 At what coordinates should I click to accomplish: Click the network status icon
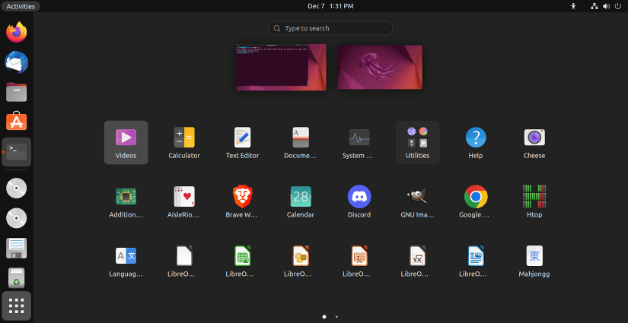pos(595,6)
